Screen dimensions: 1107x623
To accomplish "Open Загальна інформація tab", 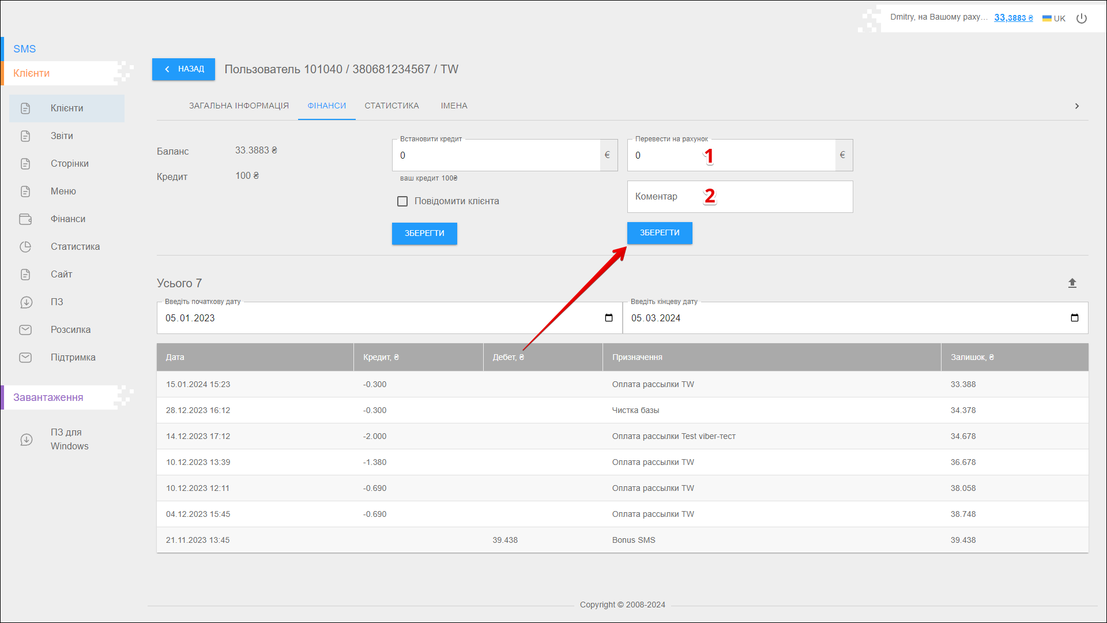I will point(239,106).
